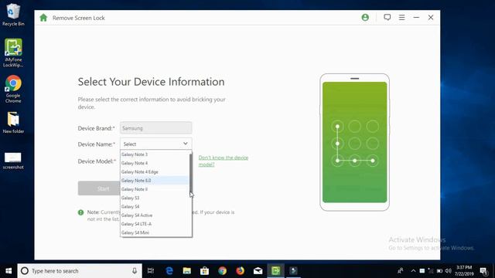This screenshot has height=278, width=495.
Task: Launch Microsoft Edge from taskbar
Action: (x=169, y=271)
